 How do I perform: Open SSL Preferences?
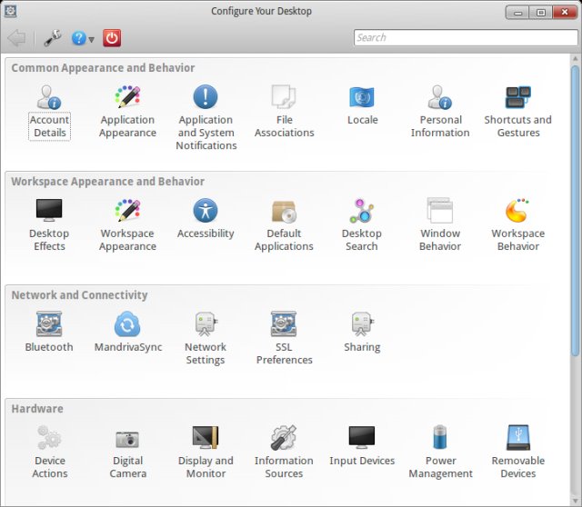coord(284,339)
